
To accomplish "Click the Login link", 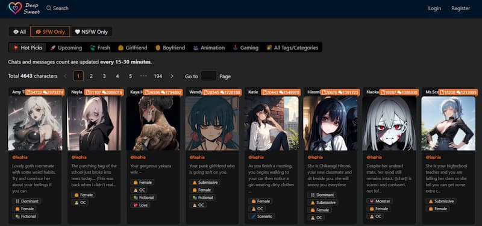I will point(434,8).
